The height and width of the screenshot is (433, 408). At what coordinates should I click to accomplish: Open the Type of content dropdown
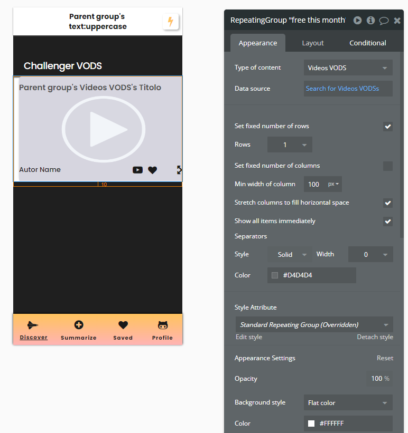348,68
